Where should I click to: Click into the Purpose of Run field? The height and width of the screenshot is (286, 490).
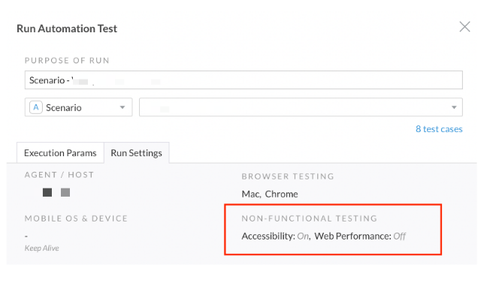click(243, 80)
